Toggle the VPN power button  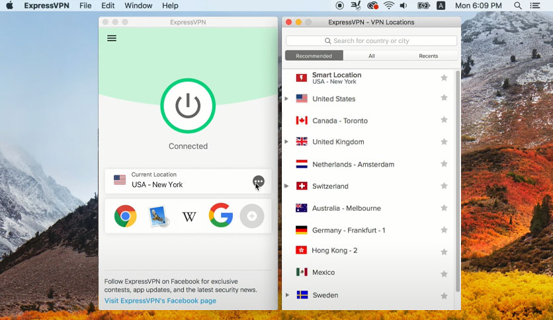(188, 106)
